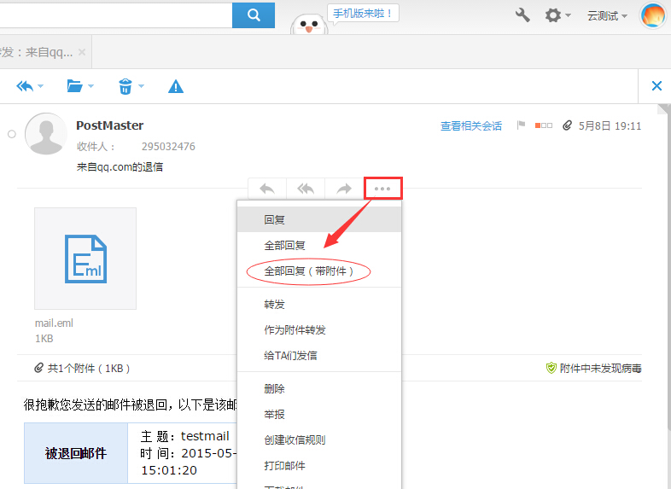The height and width of the screenshot is (489, 671).
Task: Click the priority color level indicator
Action: [x=544, y=126]
